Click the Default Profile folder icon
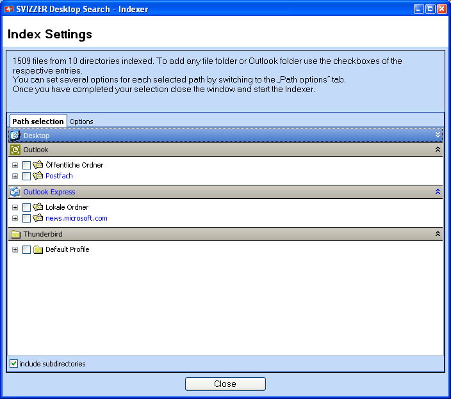 [38, 249]
